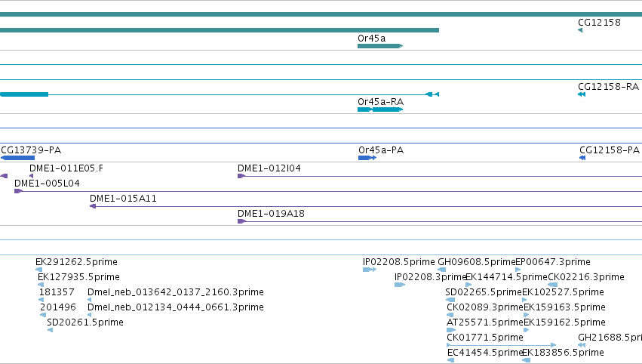Viewport: 642px width, 364px height.
Task: Click the GH21688.5prime EST label
Action: [x=610, y=338]
